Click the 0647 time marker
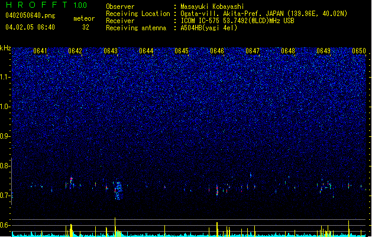The image size is (372, 237). pos(253,51)
